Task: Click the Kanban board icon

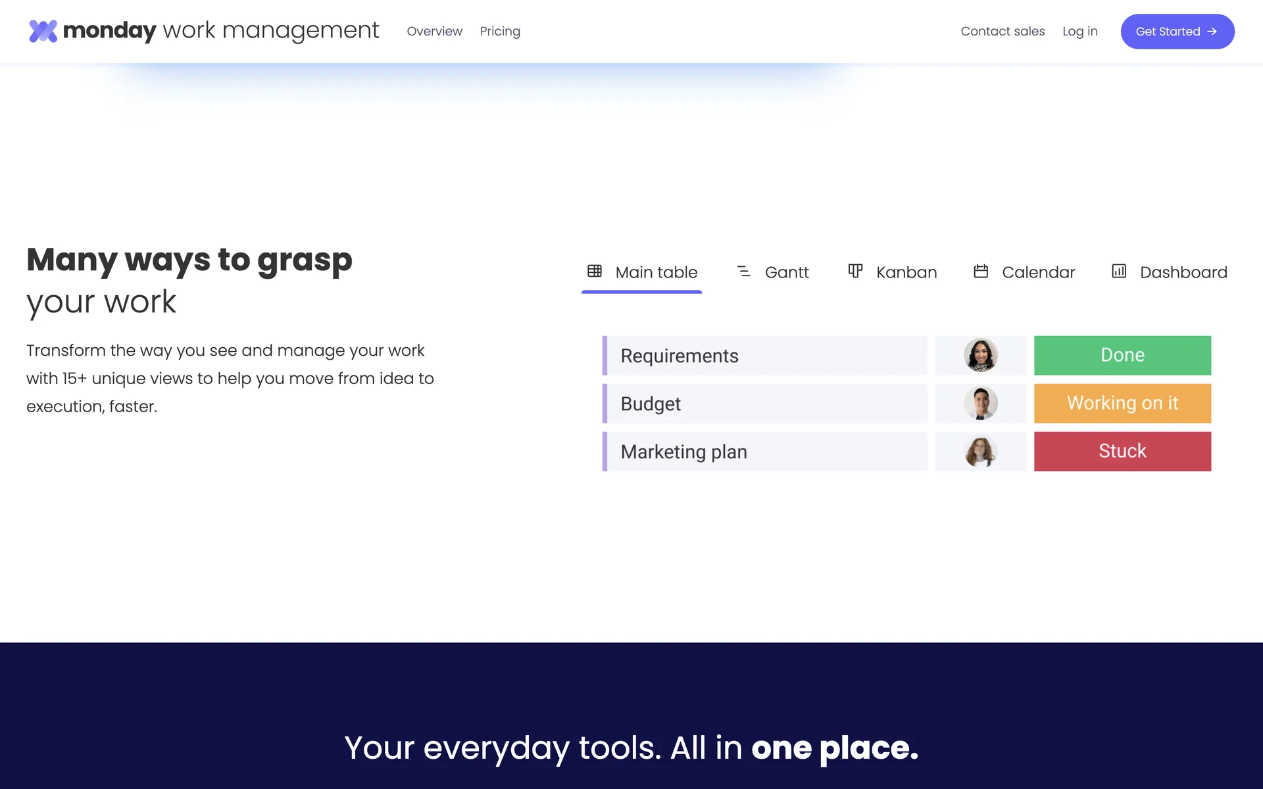Action: [854, 271]
